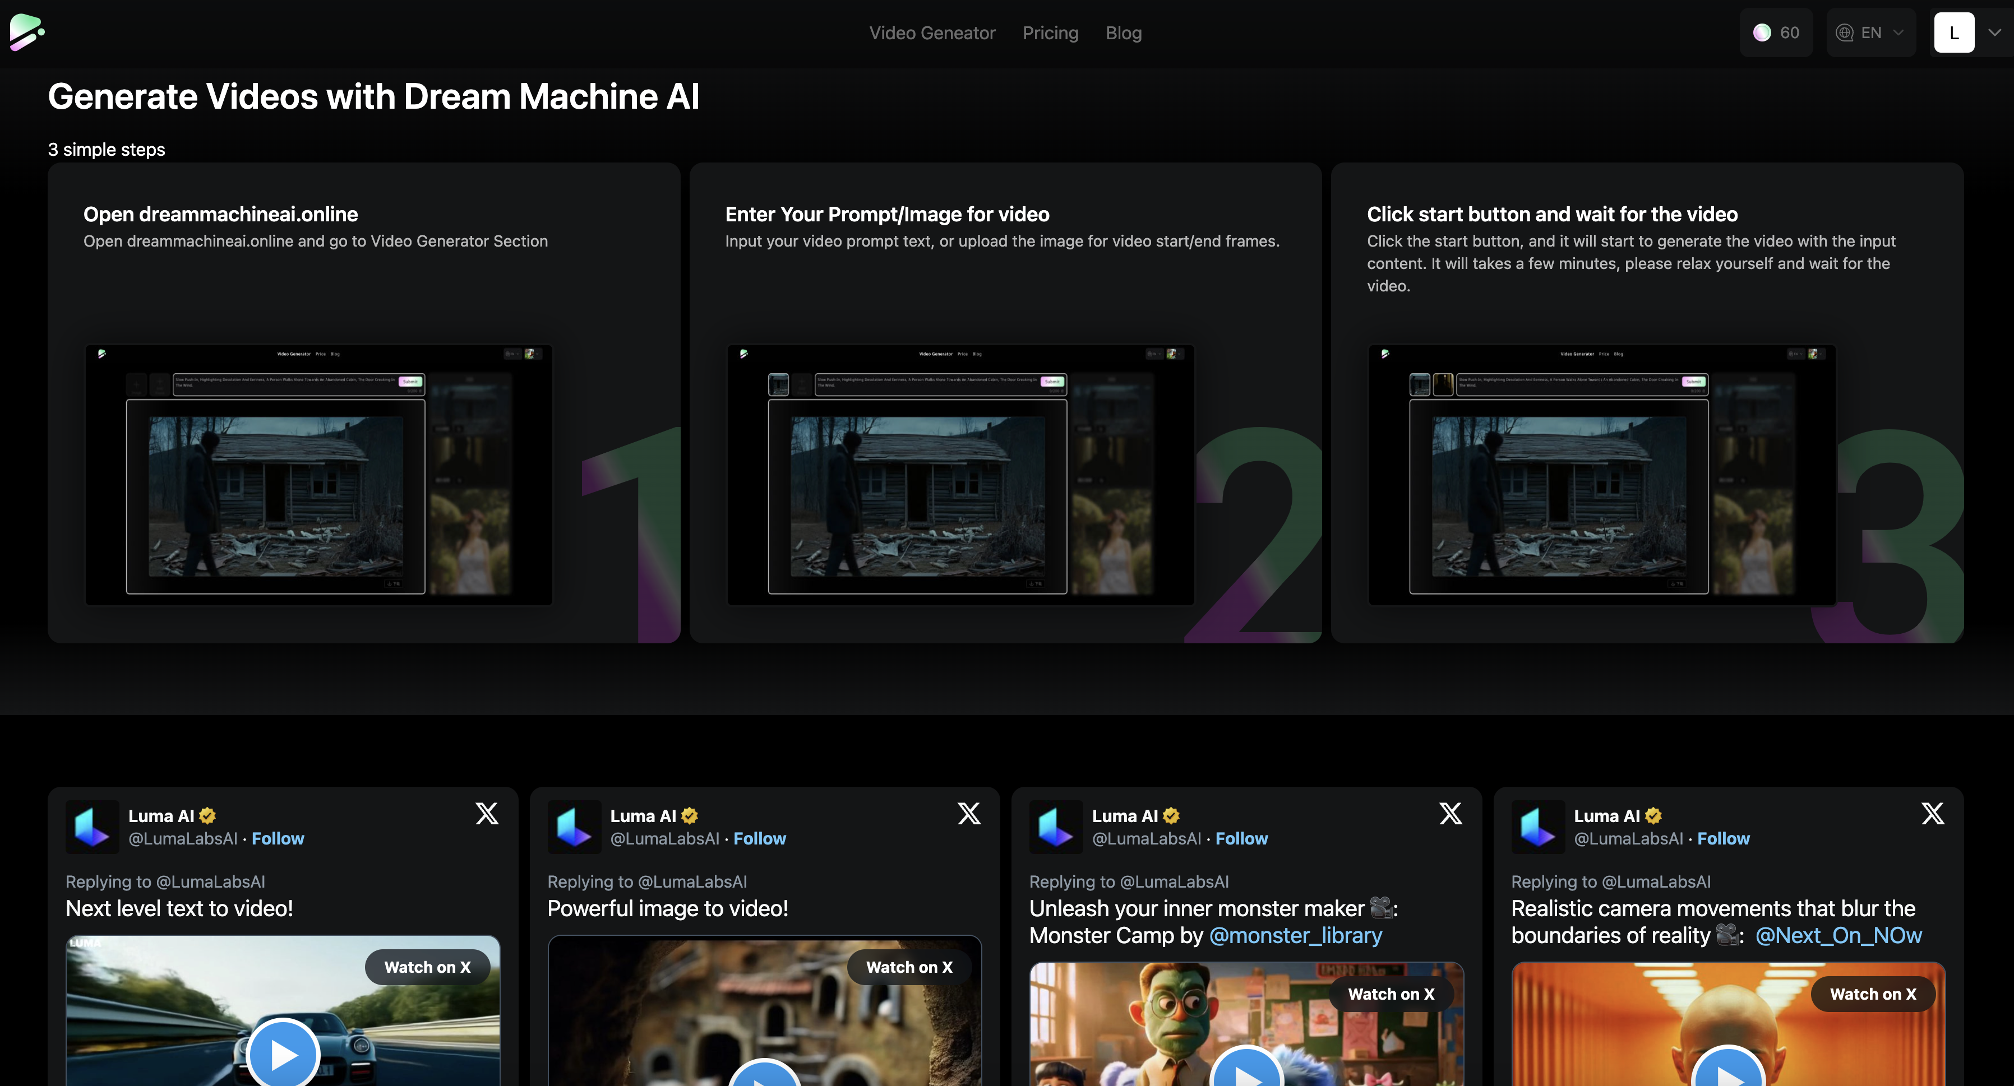Go to the Pricing page

[x=1050, y=33]
